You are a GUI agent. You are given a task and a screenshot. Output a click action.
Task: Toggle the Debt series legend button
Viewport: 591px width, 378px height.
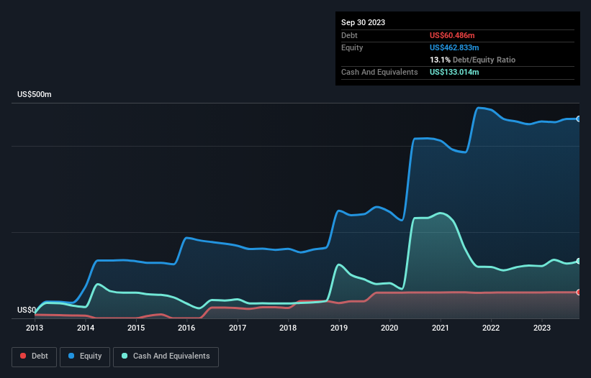(35, 356)
